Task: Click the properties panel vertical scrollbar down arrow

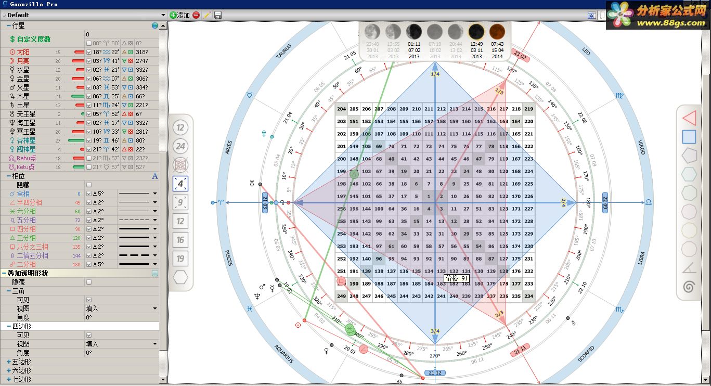Action: [163, 379]
